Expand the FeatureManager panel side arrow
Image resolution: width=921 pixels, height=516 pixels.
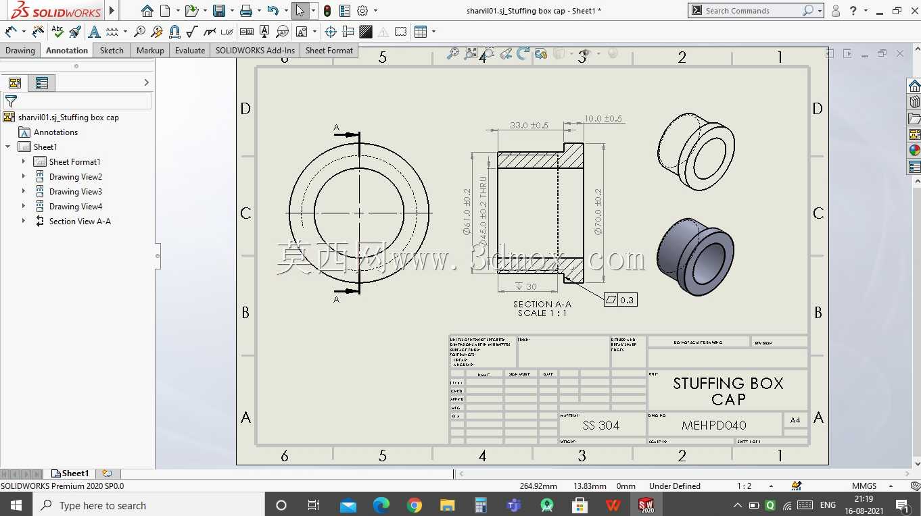(x=146, y=82)
